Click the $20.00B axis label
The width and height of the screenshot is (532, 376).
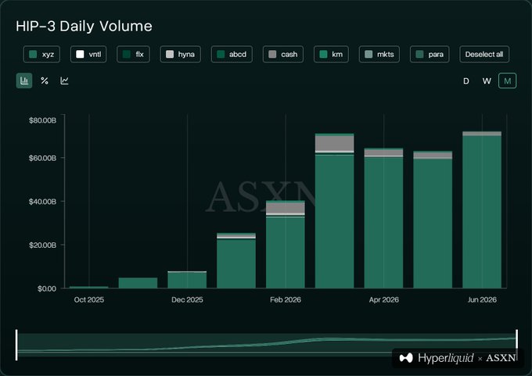[x=42, y=245]
